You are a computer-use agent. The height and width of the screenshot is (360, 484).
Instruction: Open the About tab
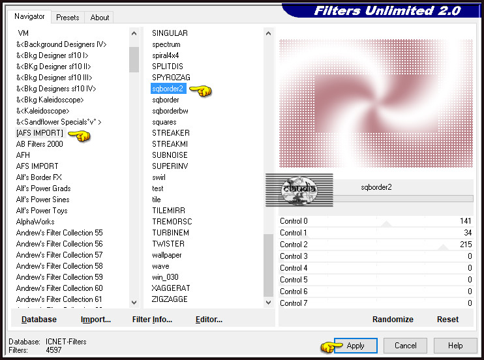pos(99,18)
